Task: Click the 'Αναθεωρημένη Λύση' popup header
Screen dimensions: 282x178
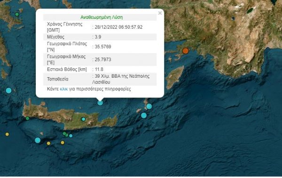Action: click(x=102, y=17)
